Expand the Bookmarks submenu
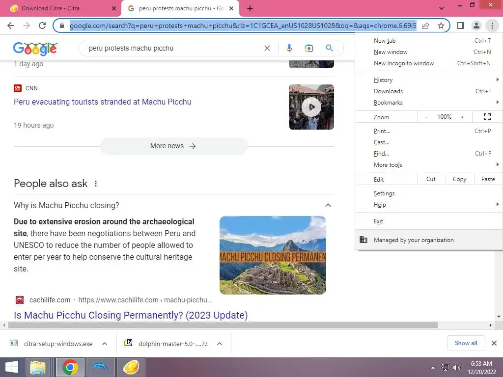 coord(428,103)
